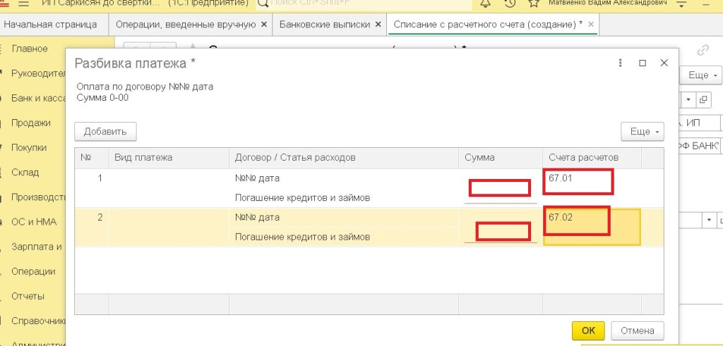Click Оплата по договору №№ дата text
This screenshot has width=723, height=346.
pyautogui.click(x=145, y=87)
